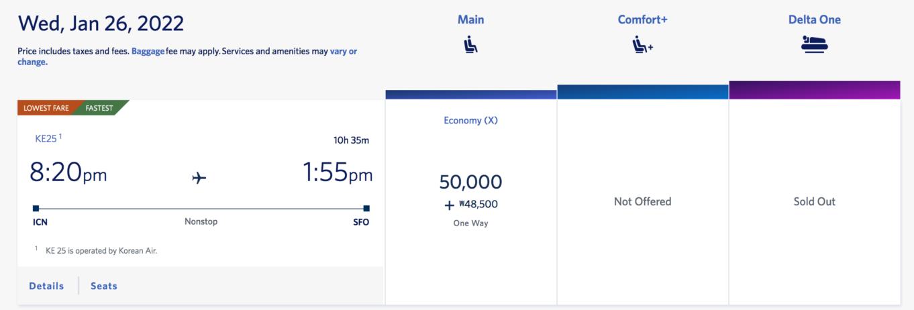This screenshot has width=914, height=310.
Task: Click the SFO destination route marker
Action: 366,208
